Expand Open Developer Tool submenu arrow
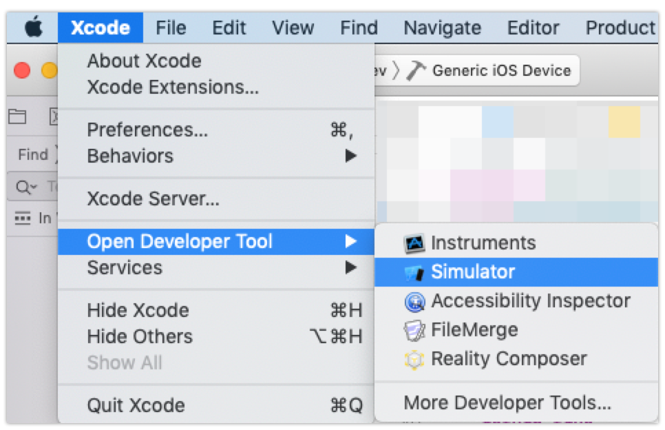Image resolution: width=665 pixels, height=430 pixels. pyautogui.click(x=350, y=241)
